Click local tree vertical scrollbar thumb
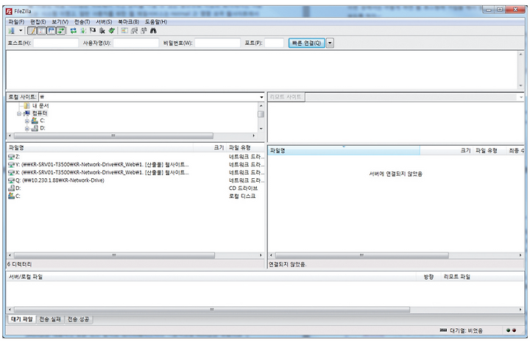Screen dimensions: 530x343 tap(261, 114)
